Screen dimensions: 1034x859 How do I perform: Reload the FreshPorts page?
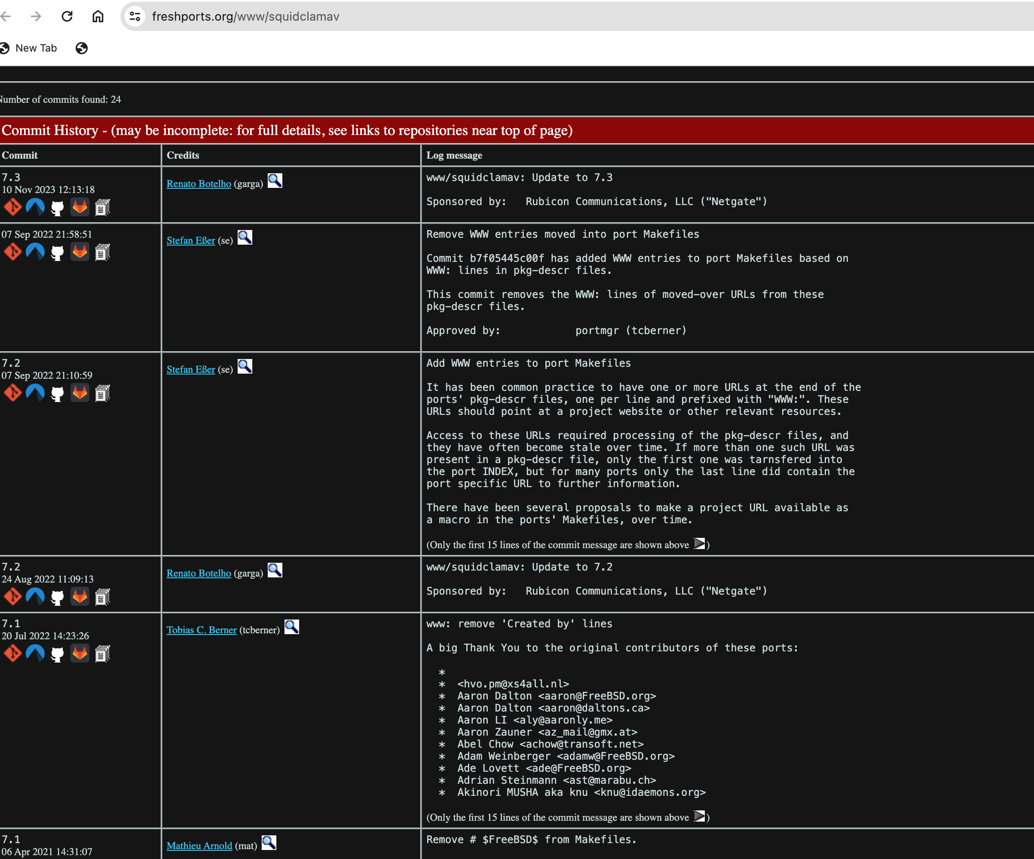67,16
